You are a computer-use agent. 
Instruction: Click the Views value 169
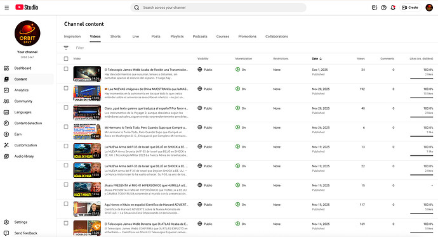click(x=362, y=224)
